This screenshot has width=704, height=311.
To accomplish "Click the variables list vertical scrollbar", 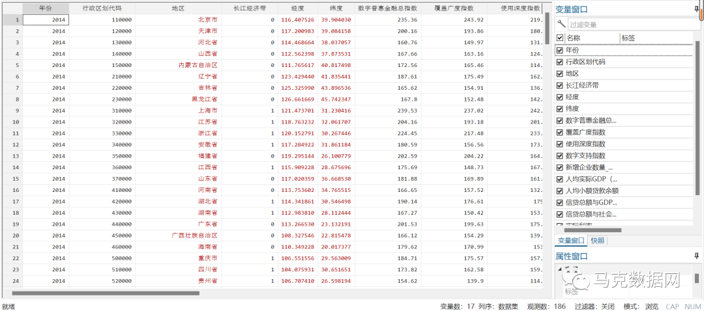I will [697, 119].
